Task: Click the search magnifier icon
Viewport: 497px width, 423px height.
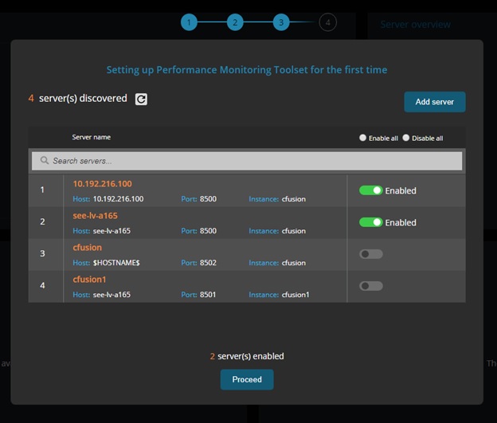Action: pos(45,161)
